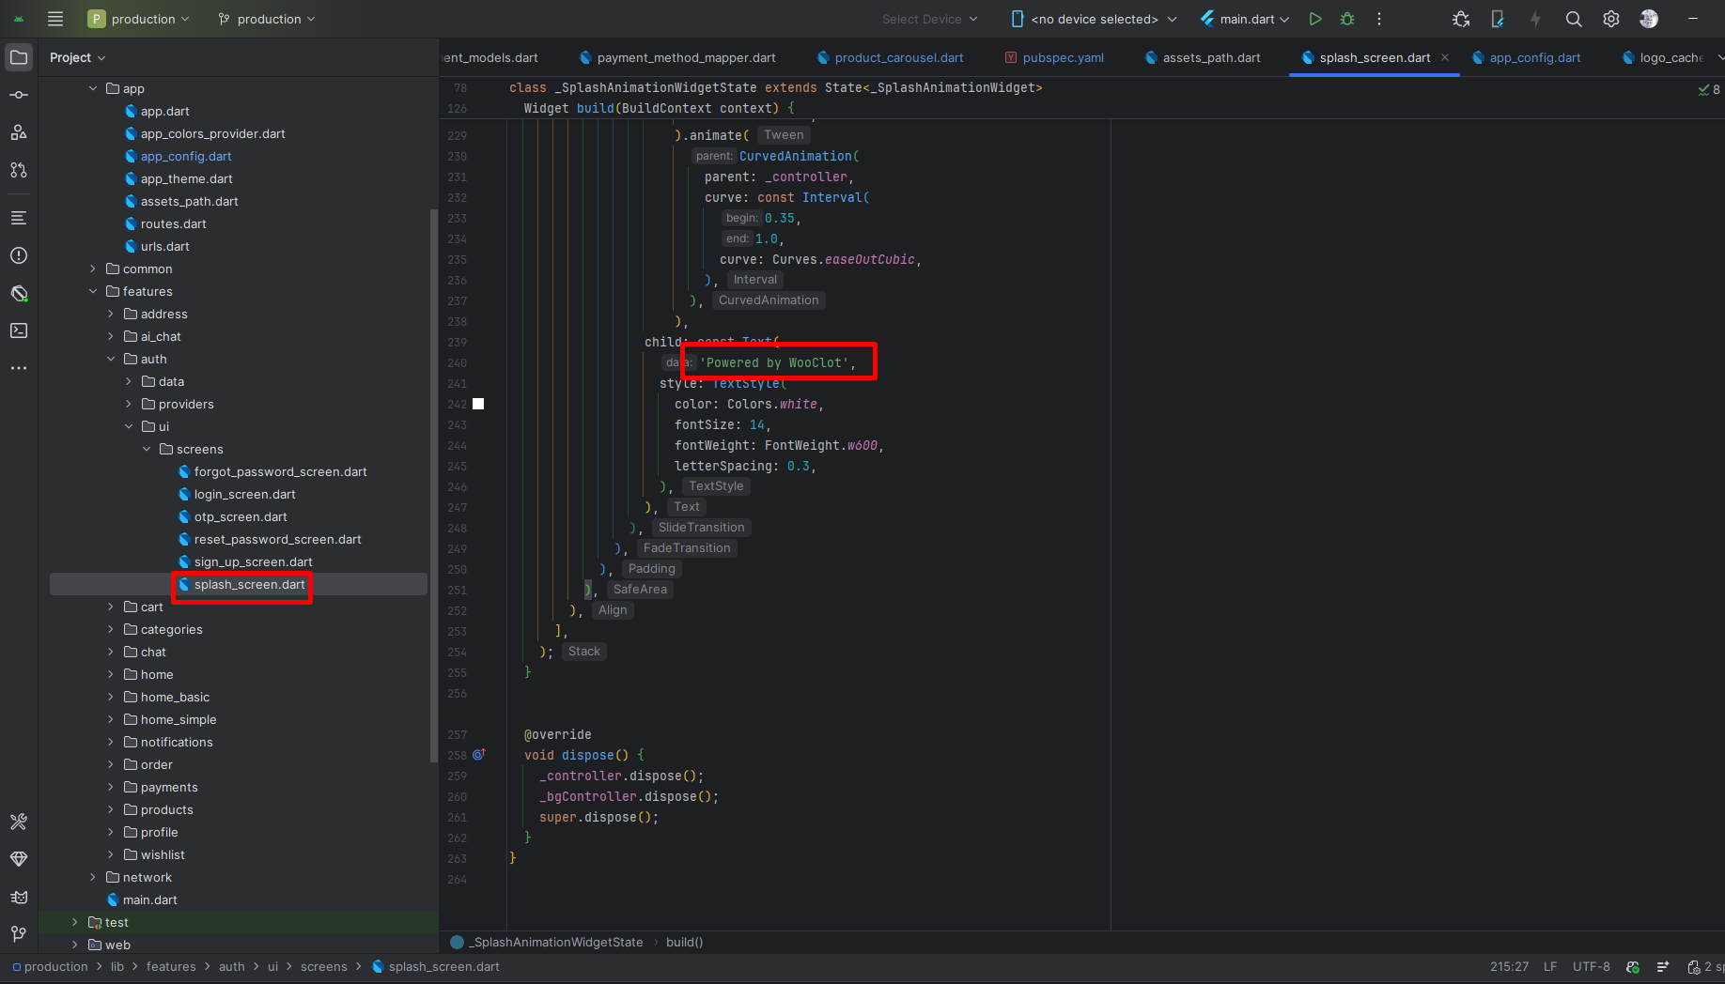Screen dimensions: 1725x984
Task: Open the Terminal tool window
Action: point(19,331)
